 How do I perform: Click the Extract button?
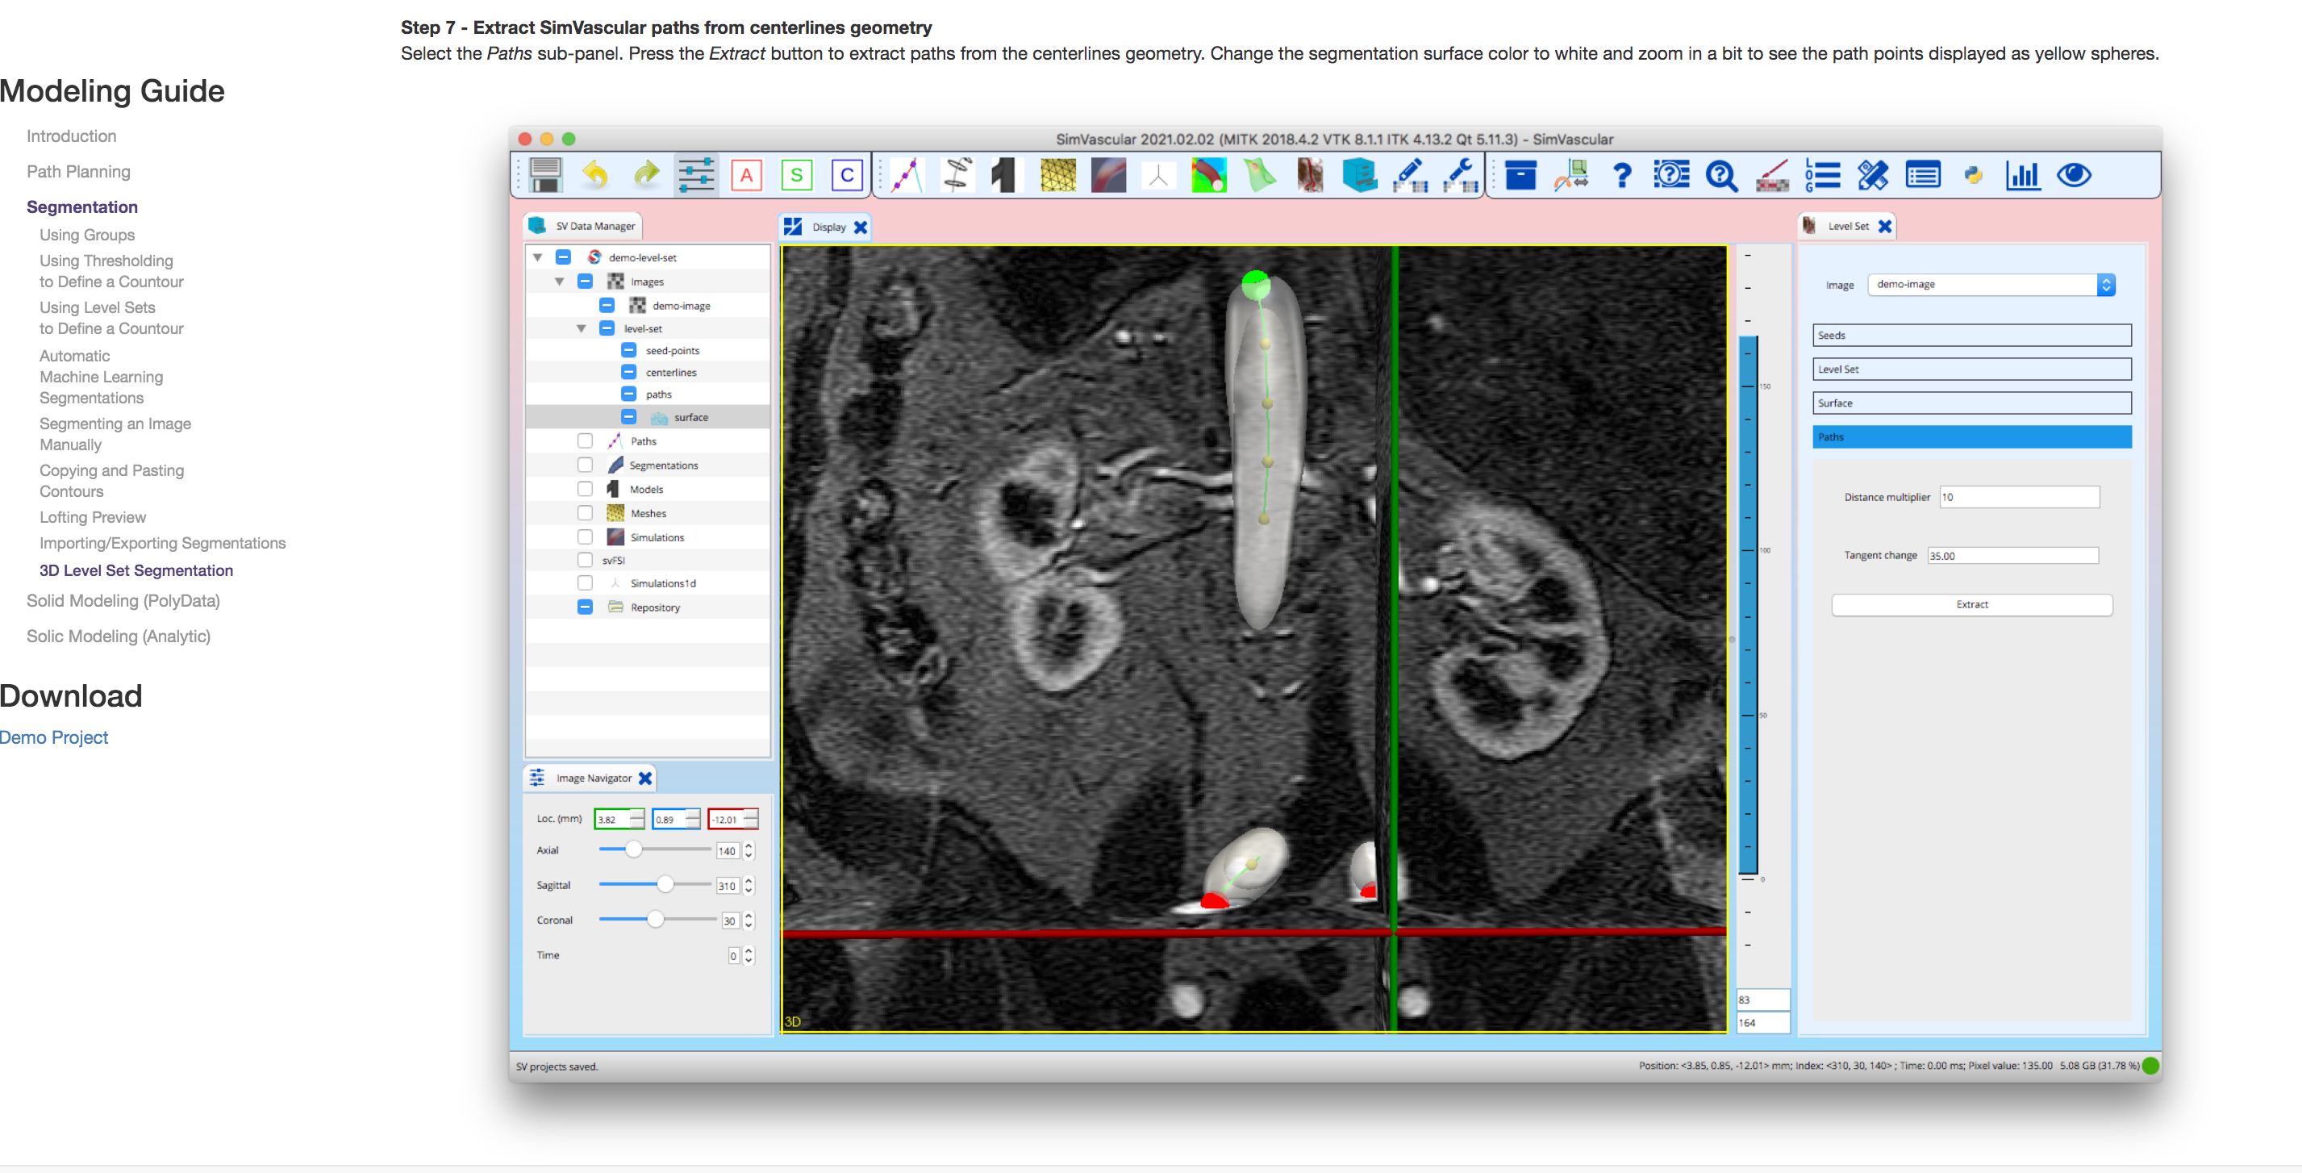1971,604
